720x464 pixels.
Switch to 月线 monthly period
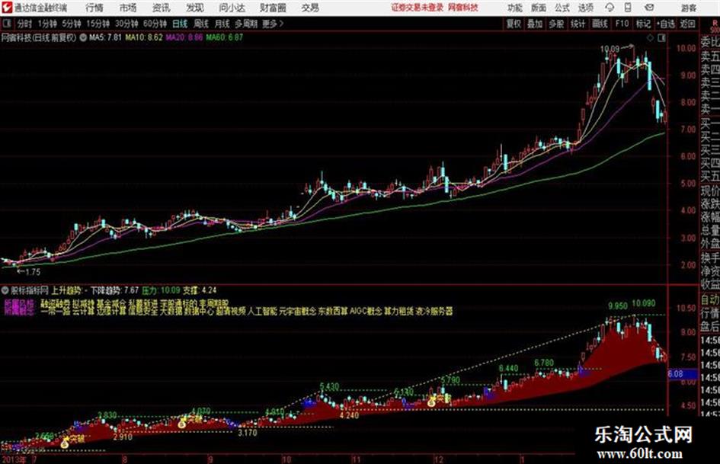[x=222, y=24]
